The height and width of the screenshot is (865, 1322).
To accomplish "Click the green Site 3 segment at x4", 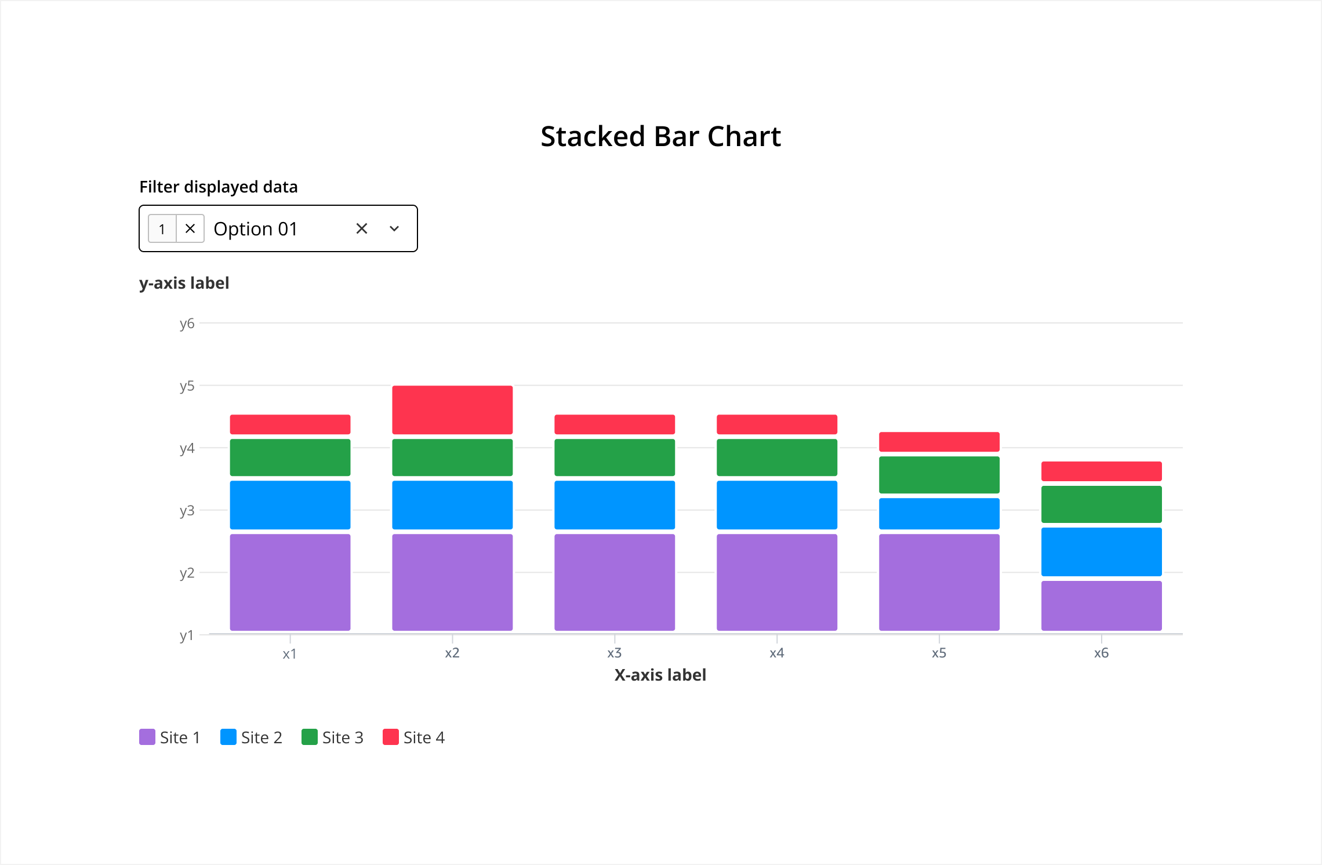I will pos(777,457).
